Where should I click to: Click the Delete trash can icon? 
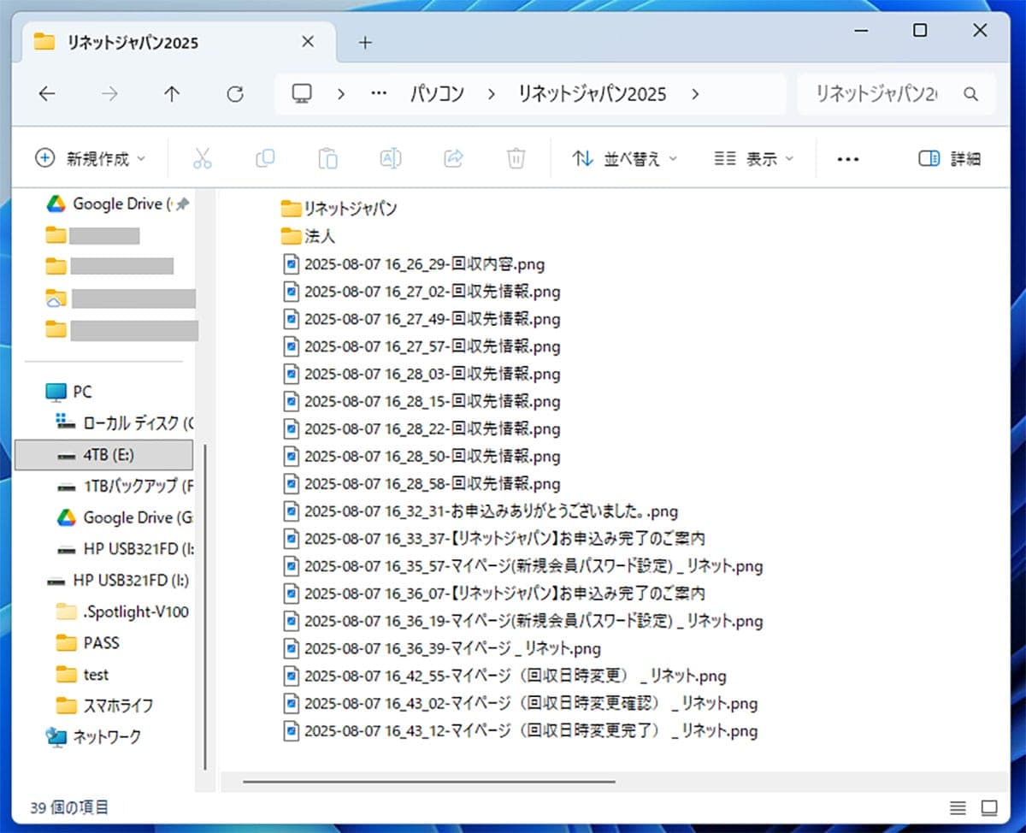tap(516, 158)
